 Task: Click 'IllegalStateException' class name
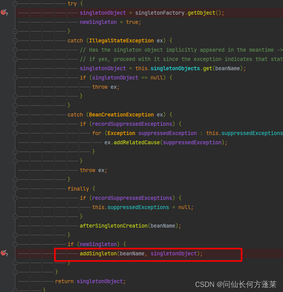121,41
